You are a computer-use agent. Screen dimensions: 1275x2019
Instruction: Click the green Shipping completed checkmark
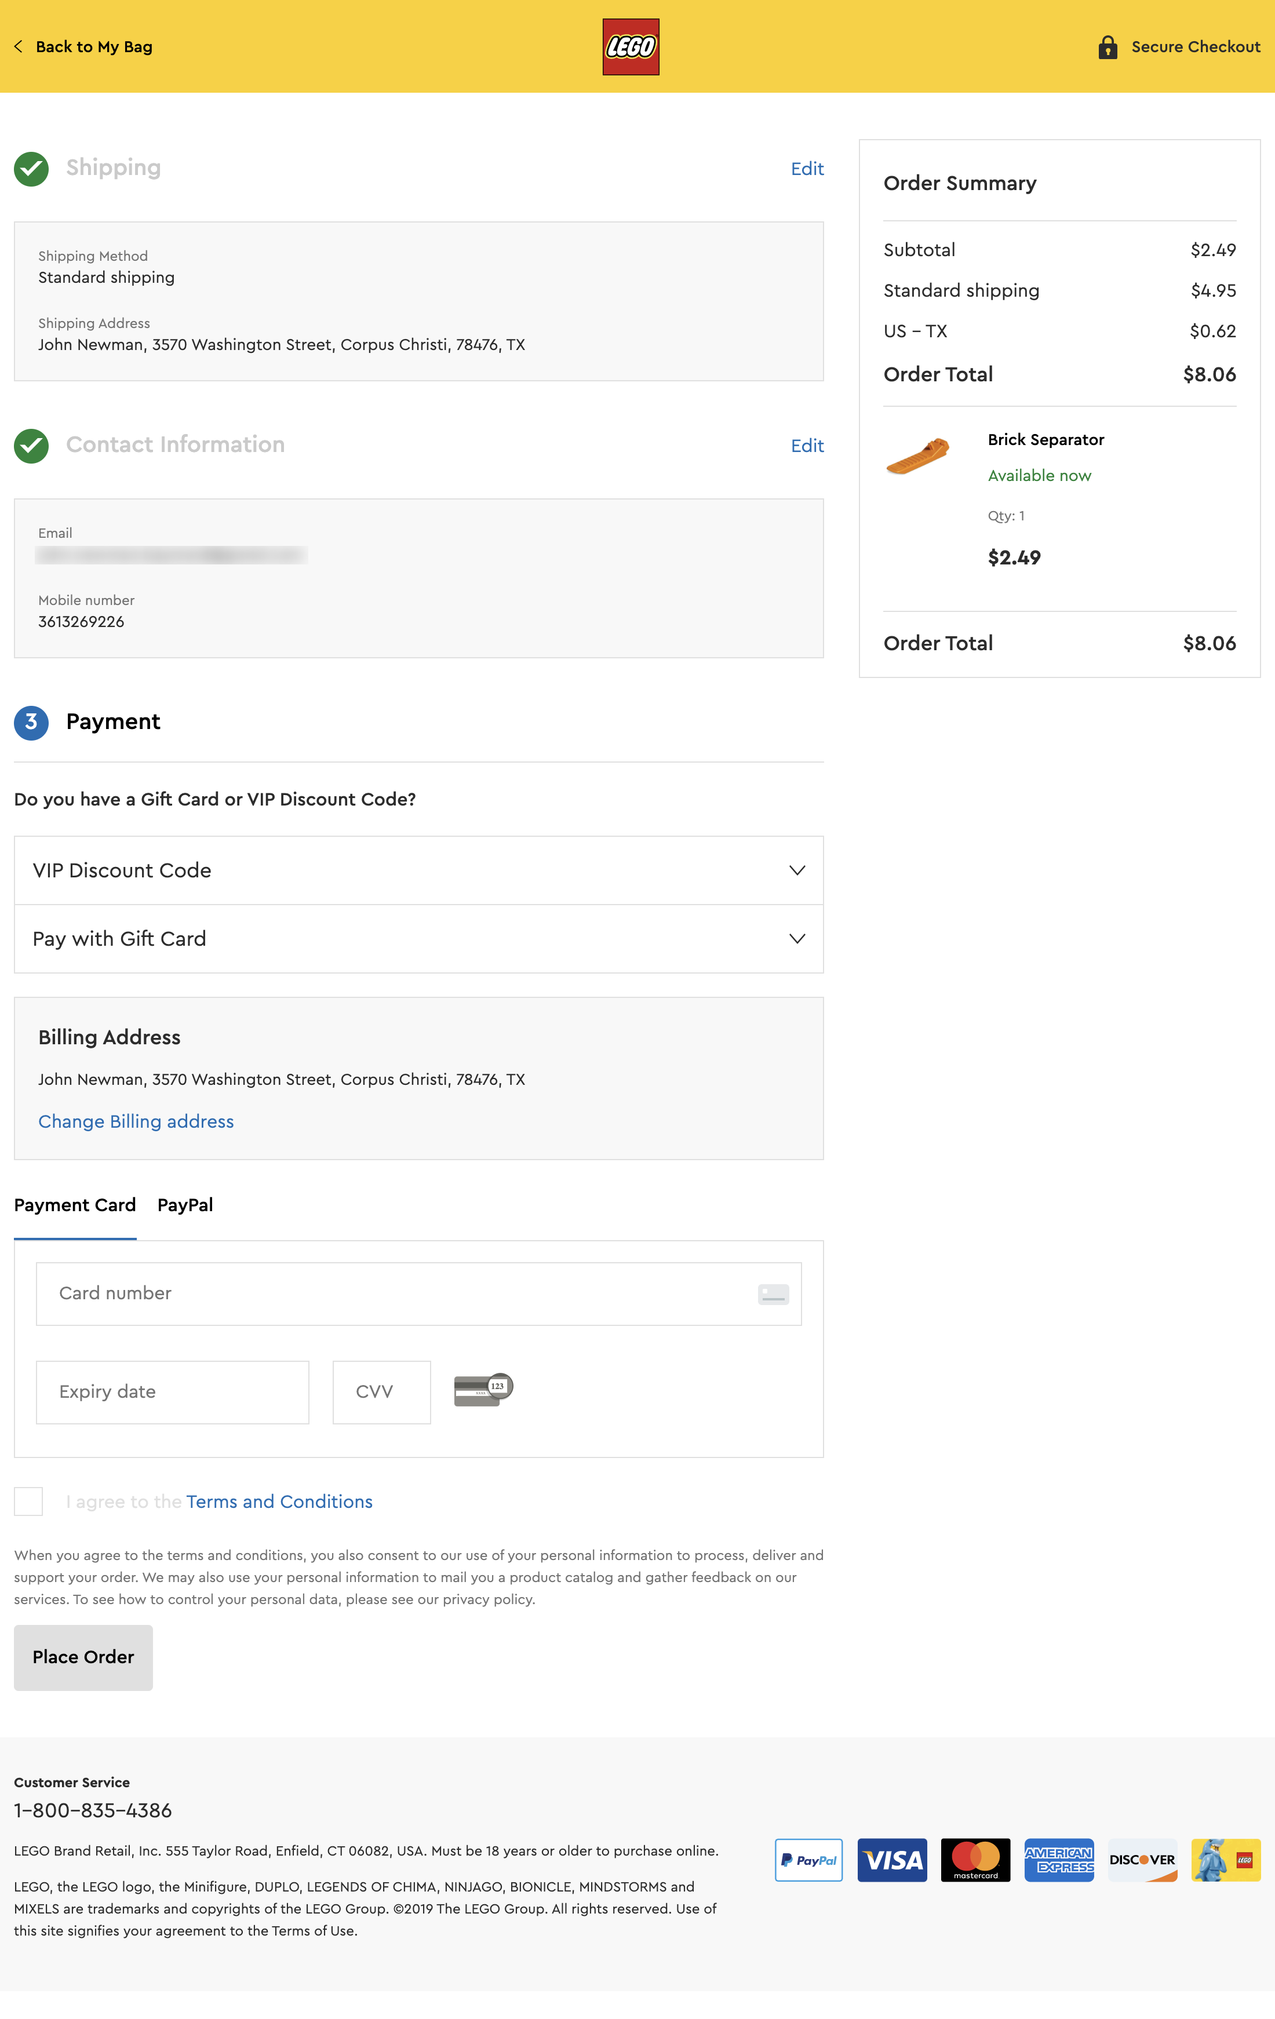pyautogui.click(x=31, y=169)
